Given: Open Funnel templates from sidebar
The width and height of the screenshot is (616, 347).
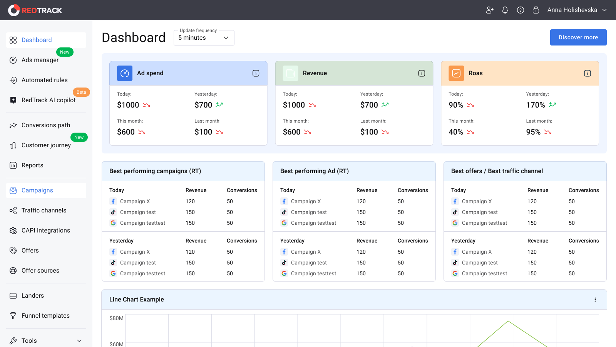Looking at the screenshot, I should click(x=46, y=316).
